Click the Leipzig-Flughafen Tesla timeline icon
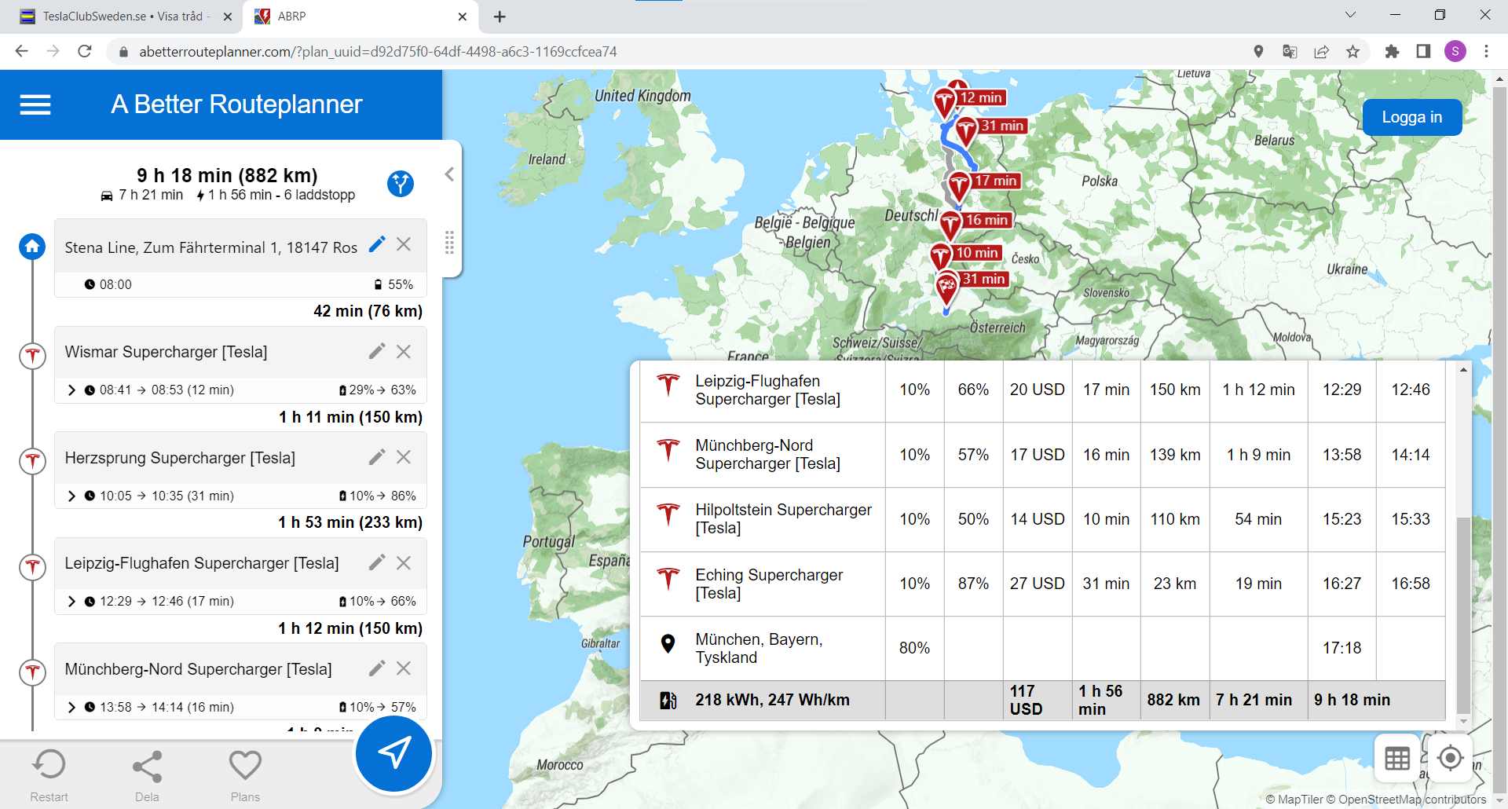This screenshot has width=1508, height=809. tap(32, 566)
